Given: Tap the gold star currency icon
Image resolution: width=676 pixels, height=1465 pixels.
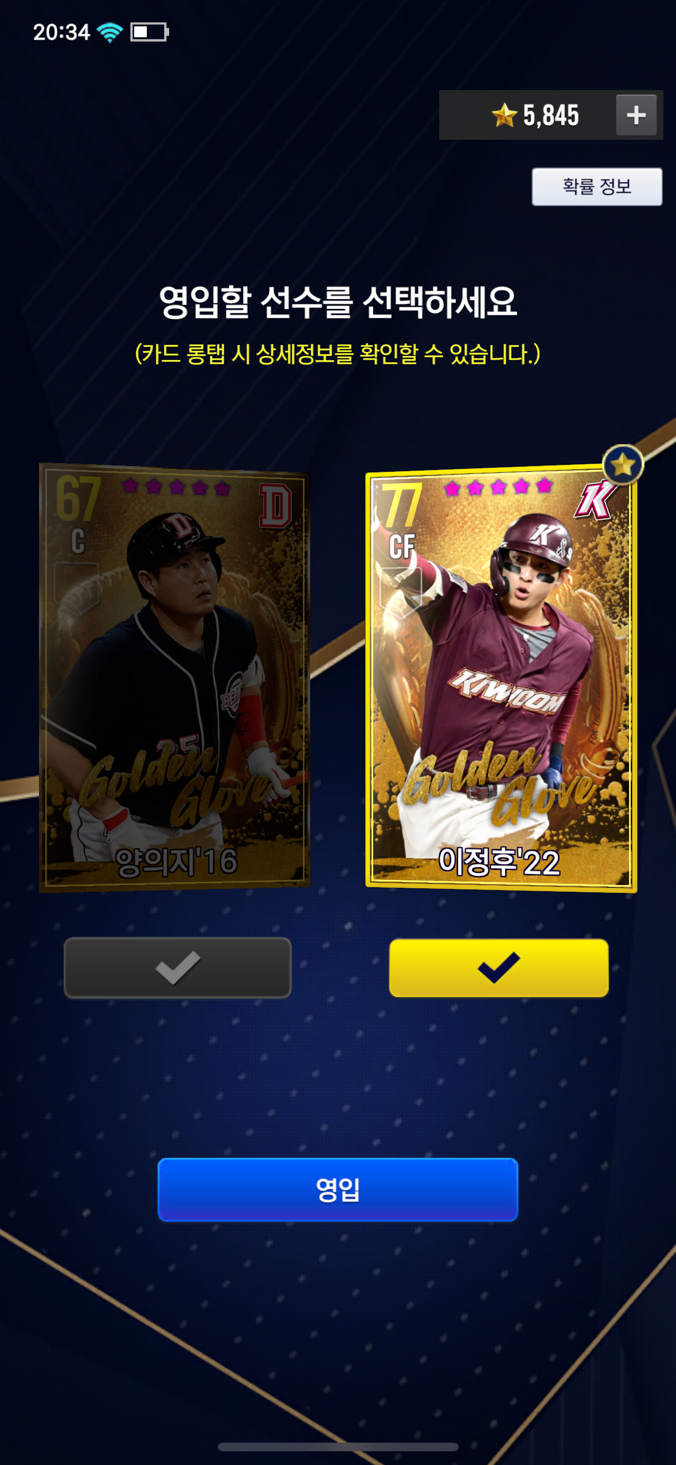Looking at the screenshot, I should click(x=504, y=115).
